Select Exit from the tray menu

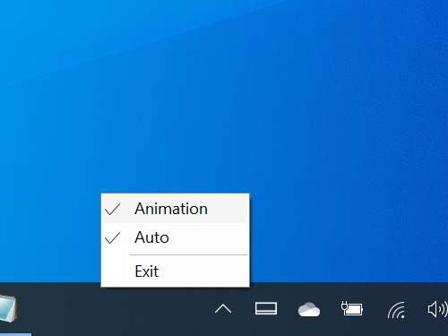[176, 271]
